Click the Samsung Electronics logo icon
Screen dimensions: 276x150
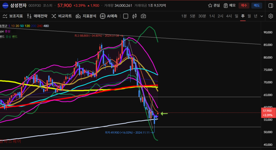pyautogui.click(x=5, y=5)
